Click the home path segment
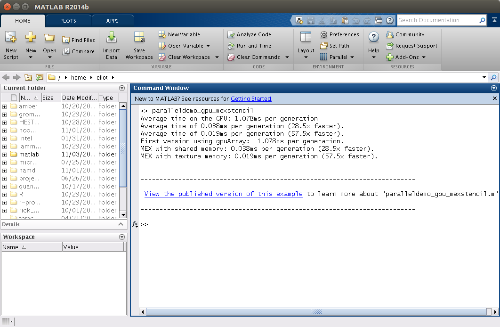This screenshot has width=500, height=327. point(79,78)
